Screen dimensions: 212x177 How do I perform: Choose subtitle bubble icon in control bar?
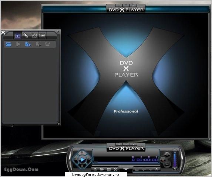click(144, 169)
